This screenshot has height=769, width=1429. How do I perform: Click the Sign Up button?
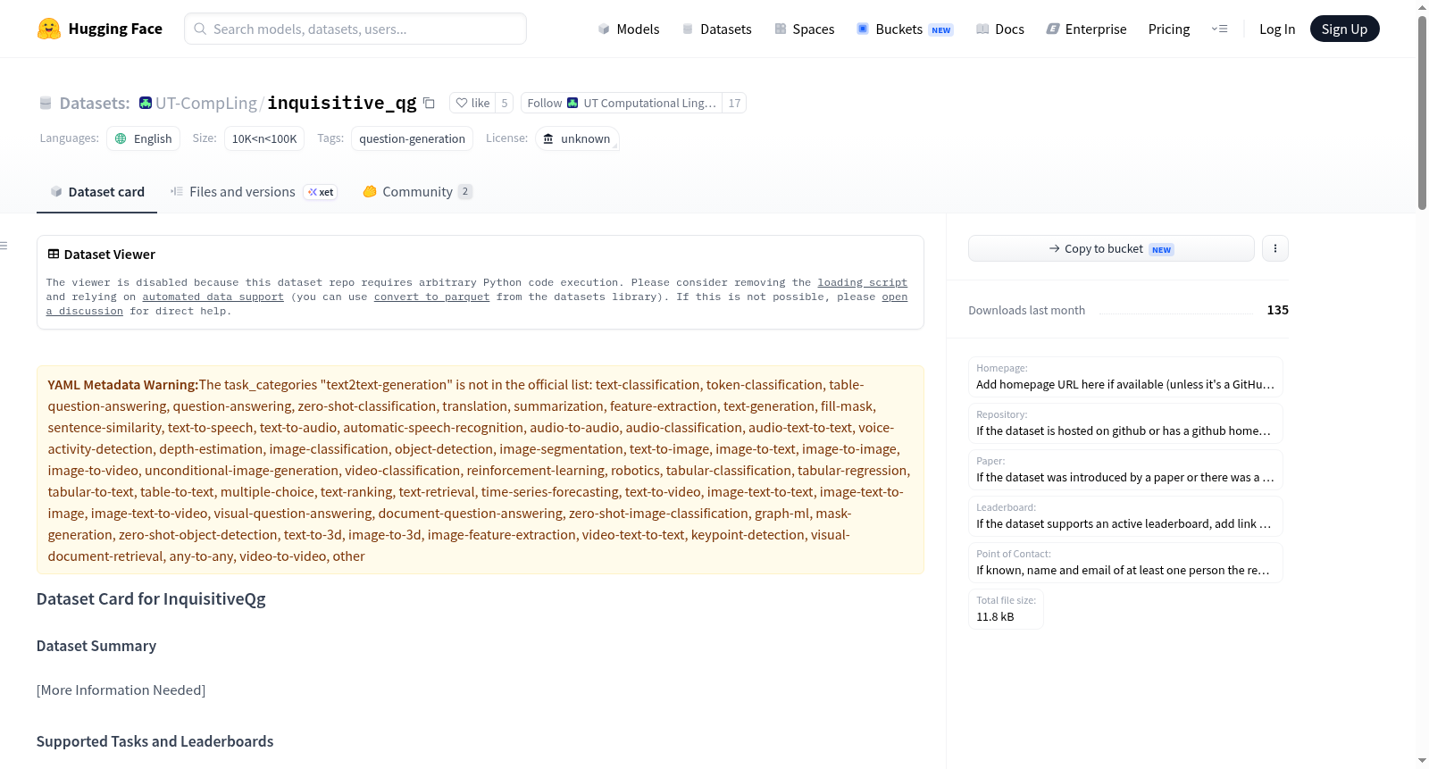[1344, 29]
